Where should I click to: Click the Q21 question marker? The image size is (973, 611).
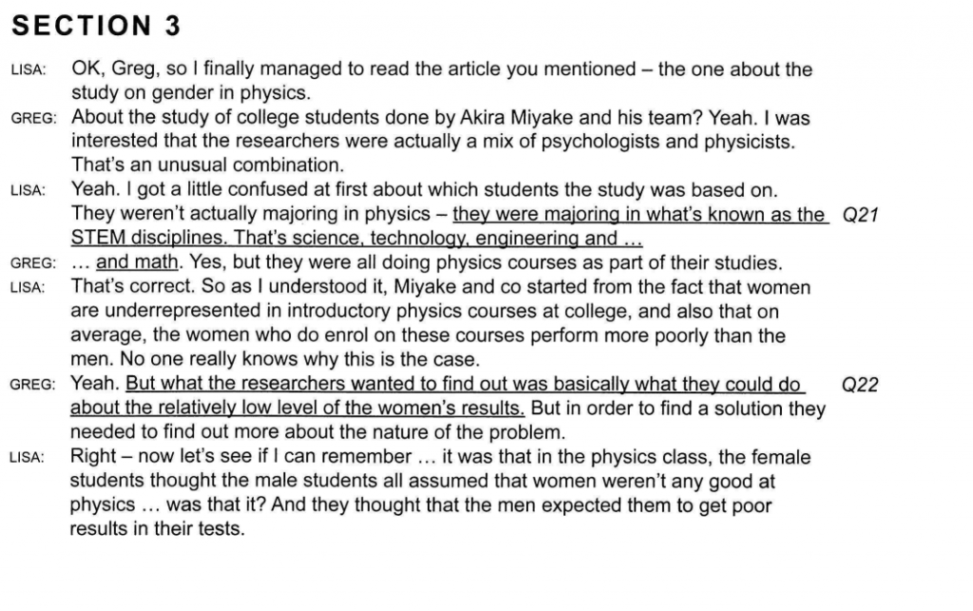860,215
